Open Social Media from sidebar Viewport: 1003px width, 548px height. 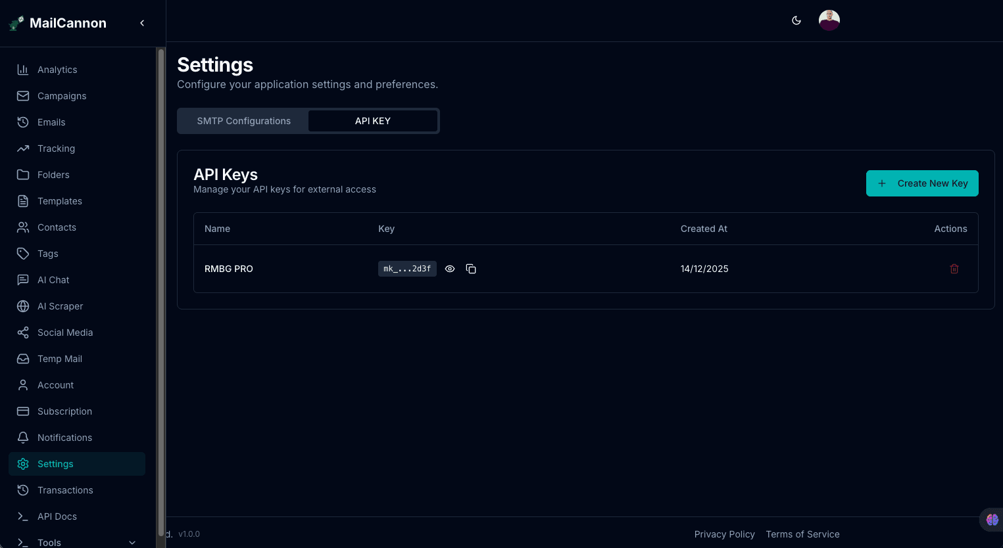click(x=77, y=332)
